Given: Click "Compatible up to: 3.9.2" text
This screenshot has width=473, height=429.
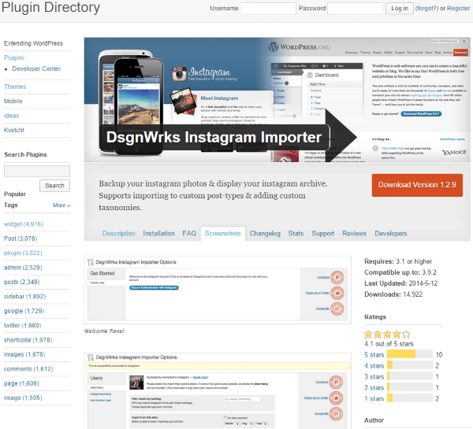Looking at the screenshot, I should 400,272.
